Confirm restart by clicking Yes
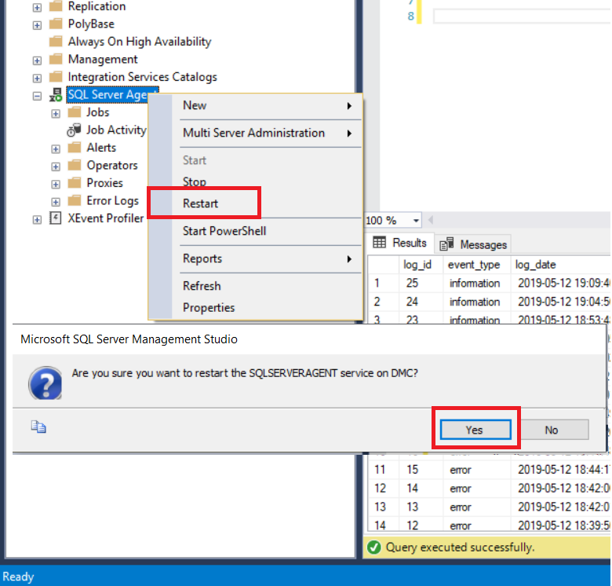 474,430
